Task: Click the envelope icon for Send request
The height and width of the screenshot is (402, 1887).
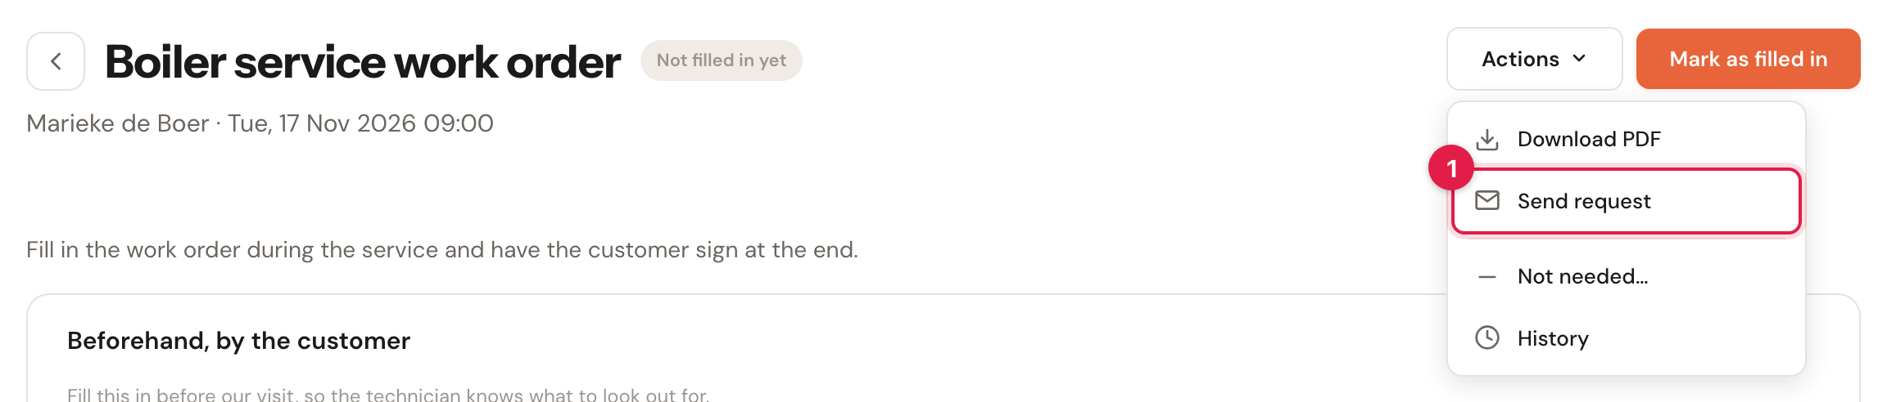Action: pos(1487,200)
